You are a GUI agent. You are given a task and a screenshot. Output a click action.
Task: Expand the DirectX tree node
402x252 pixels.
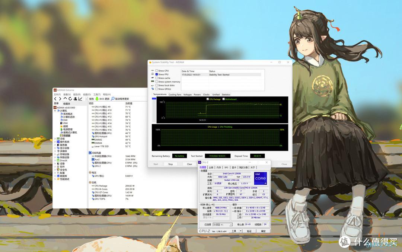55,160
